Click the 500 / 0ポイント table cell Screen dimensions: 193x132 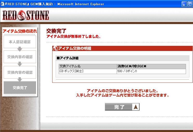[151, 71]
